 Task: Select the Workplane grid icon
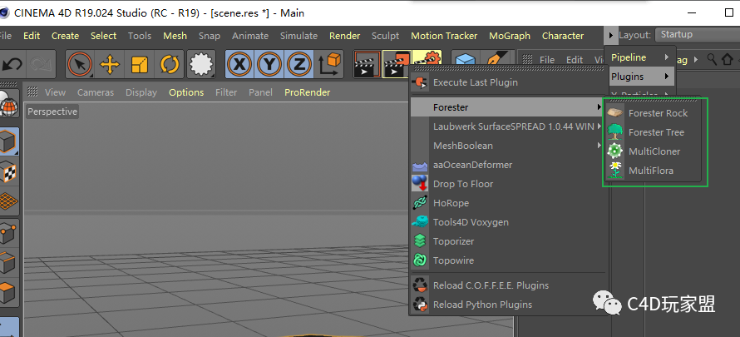click(x=8, y=201)
